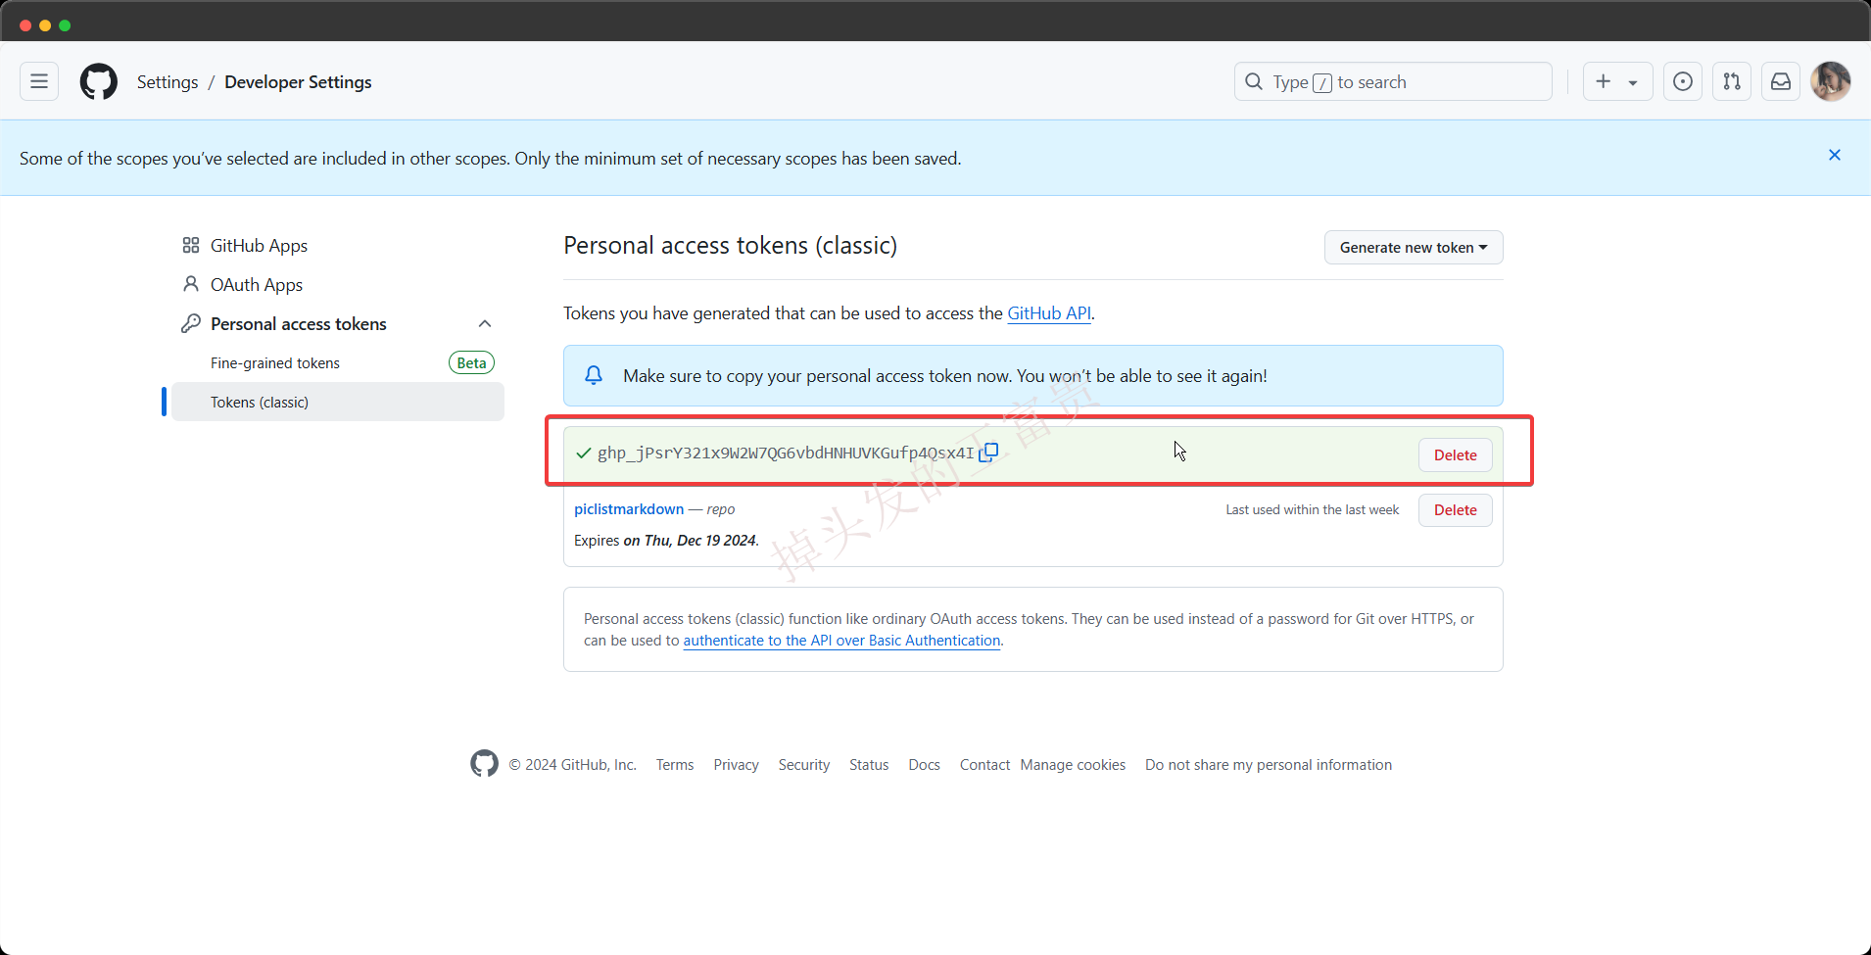Click the green macOS zoom window button

(65, 25)
